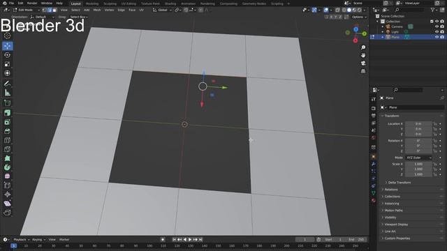447x251 pixels.
Task: Select the Shrink/Fatten tool
Action: point(8,195)
